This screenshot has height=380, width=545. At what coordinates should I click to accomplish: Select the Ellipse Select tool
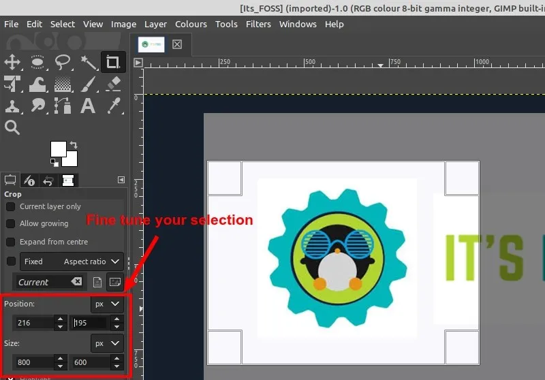tap(37, 63)
